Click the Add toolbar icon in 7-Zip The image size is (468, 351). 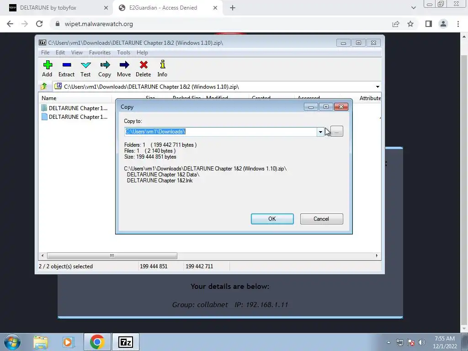pos(47,69)
